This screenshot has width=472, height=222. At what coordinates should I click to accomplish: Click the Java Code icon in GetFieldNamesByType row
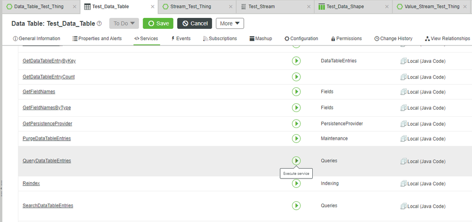[x=403, y=108]
